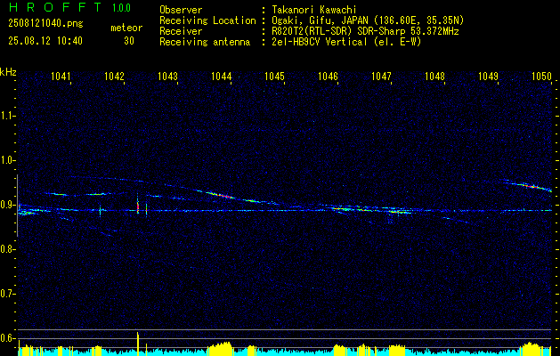The width and height of the screenshot is (560, 356).
Task: Click the Observer name Takanori Kawachi
Action: pos(314,10)
